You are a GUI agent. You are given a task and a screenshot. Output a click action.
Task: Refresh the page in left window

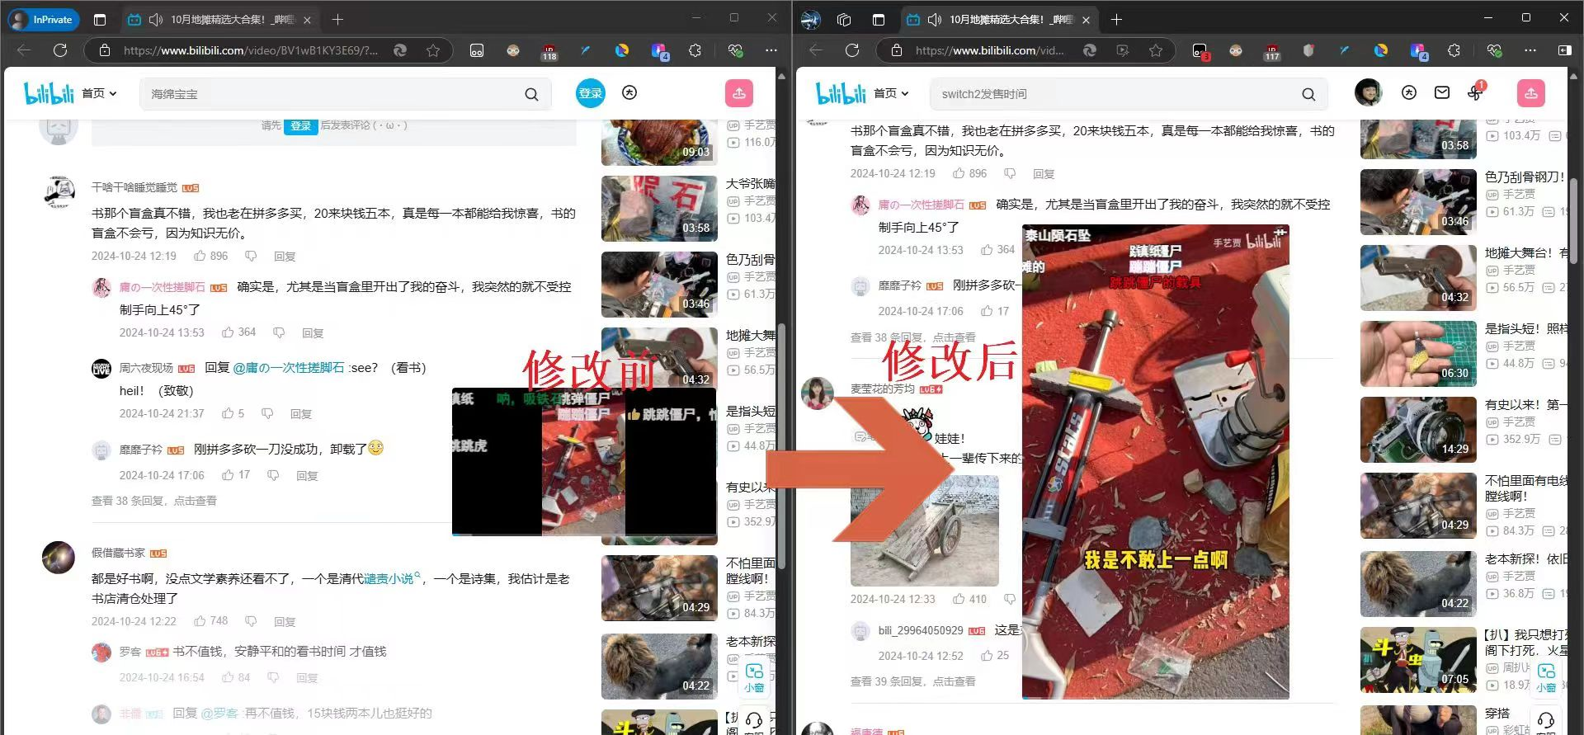click(60, 50)
